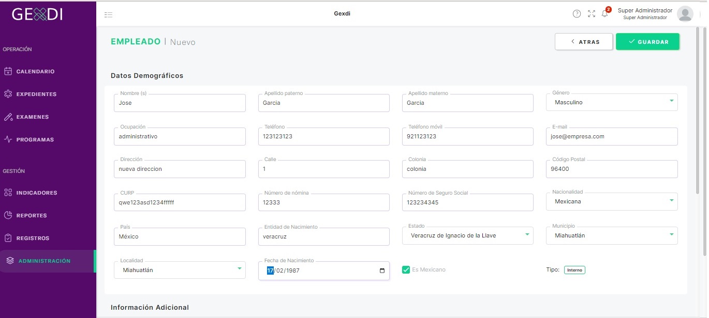Click the Nombre(s) field containing Jose
Viewport: 709px width, 318px height.
click(x=180, y=103)
